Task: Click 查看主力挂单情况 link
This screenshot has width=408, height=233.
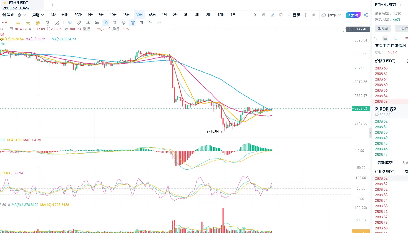Action: [x=390, y=46]
